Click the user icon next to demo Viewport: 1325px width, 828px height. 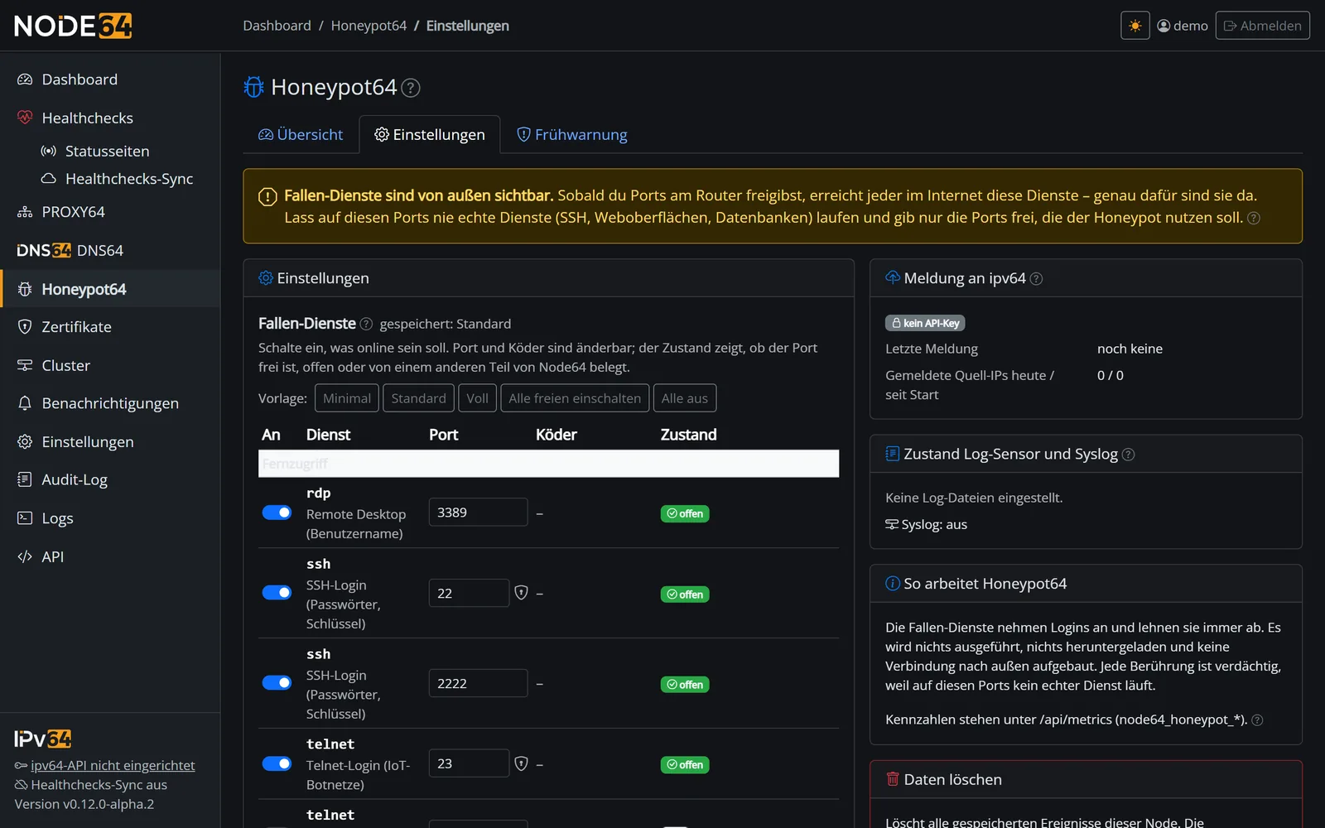coord(1164,26)
